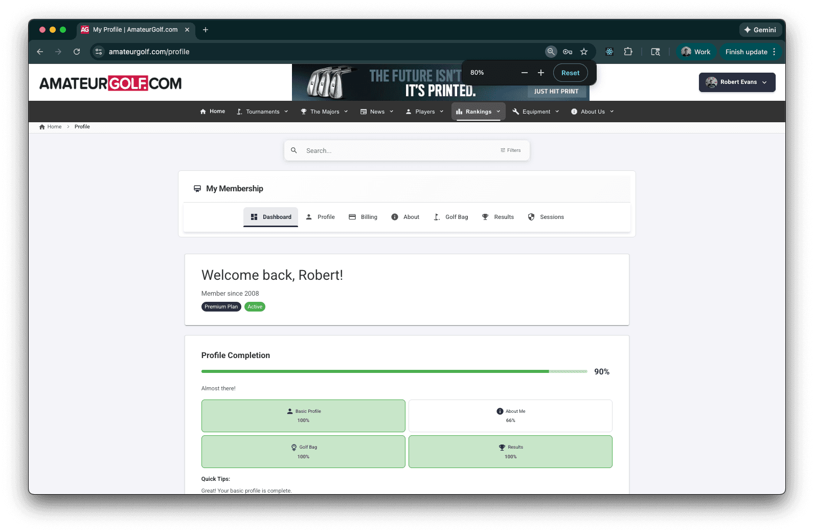Reset the page zoom level
The image size is (814, 532).
570,73
